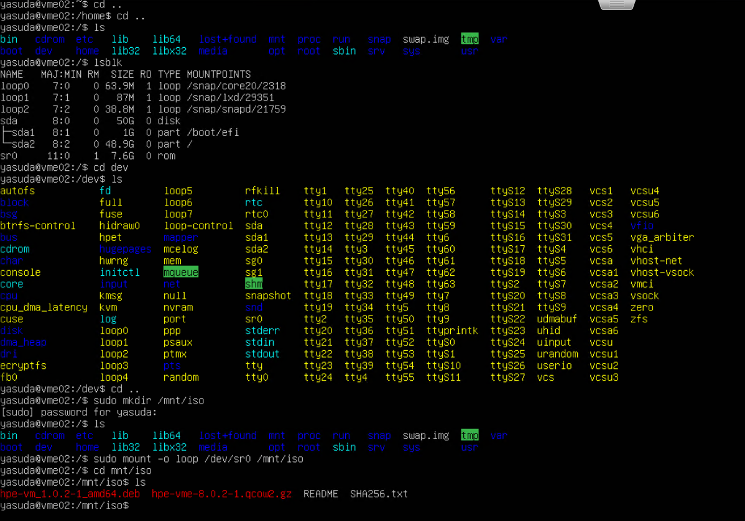Open the console pull-down toolbar handle
Screen dimensions: 745x521
616,4
